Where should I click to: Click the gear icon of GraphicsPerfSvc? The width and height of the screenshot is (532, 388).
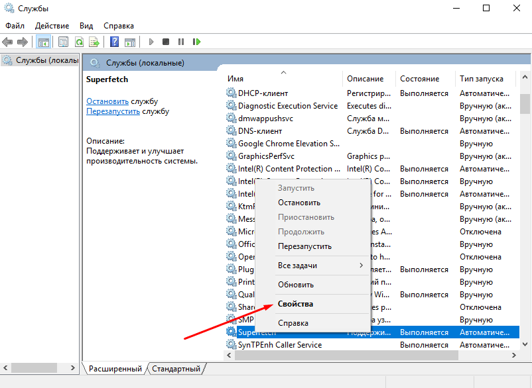pos(232,156)
